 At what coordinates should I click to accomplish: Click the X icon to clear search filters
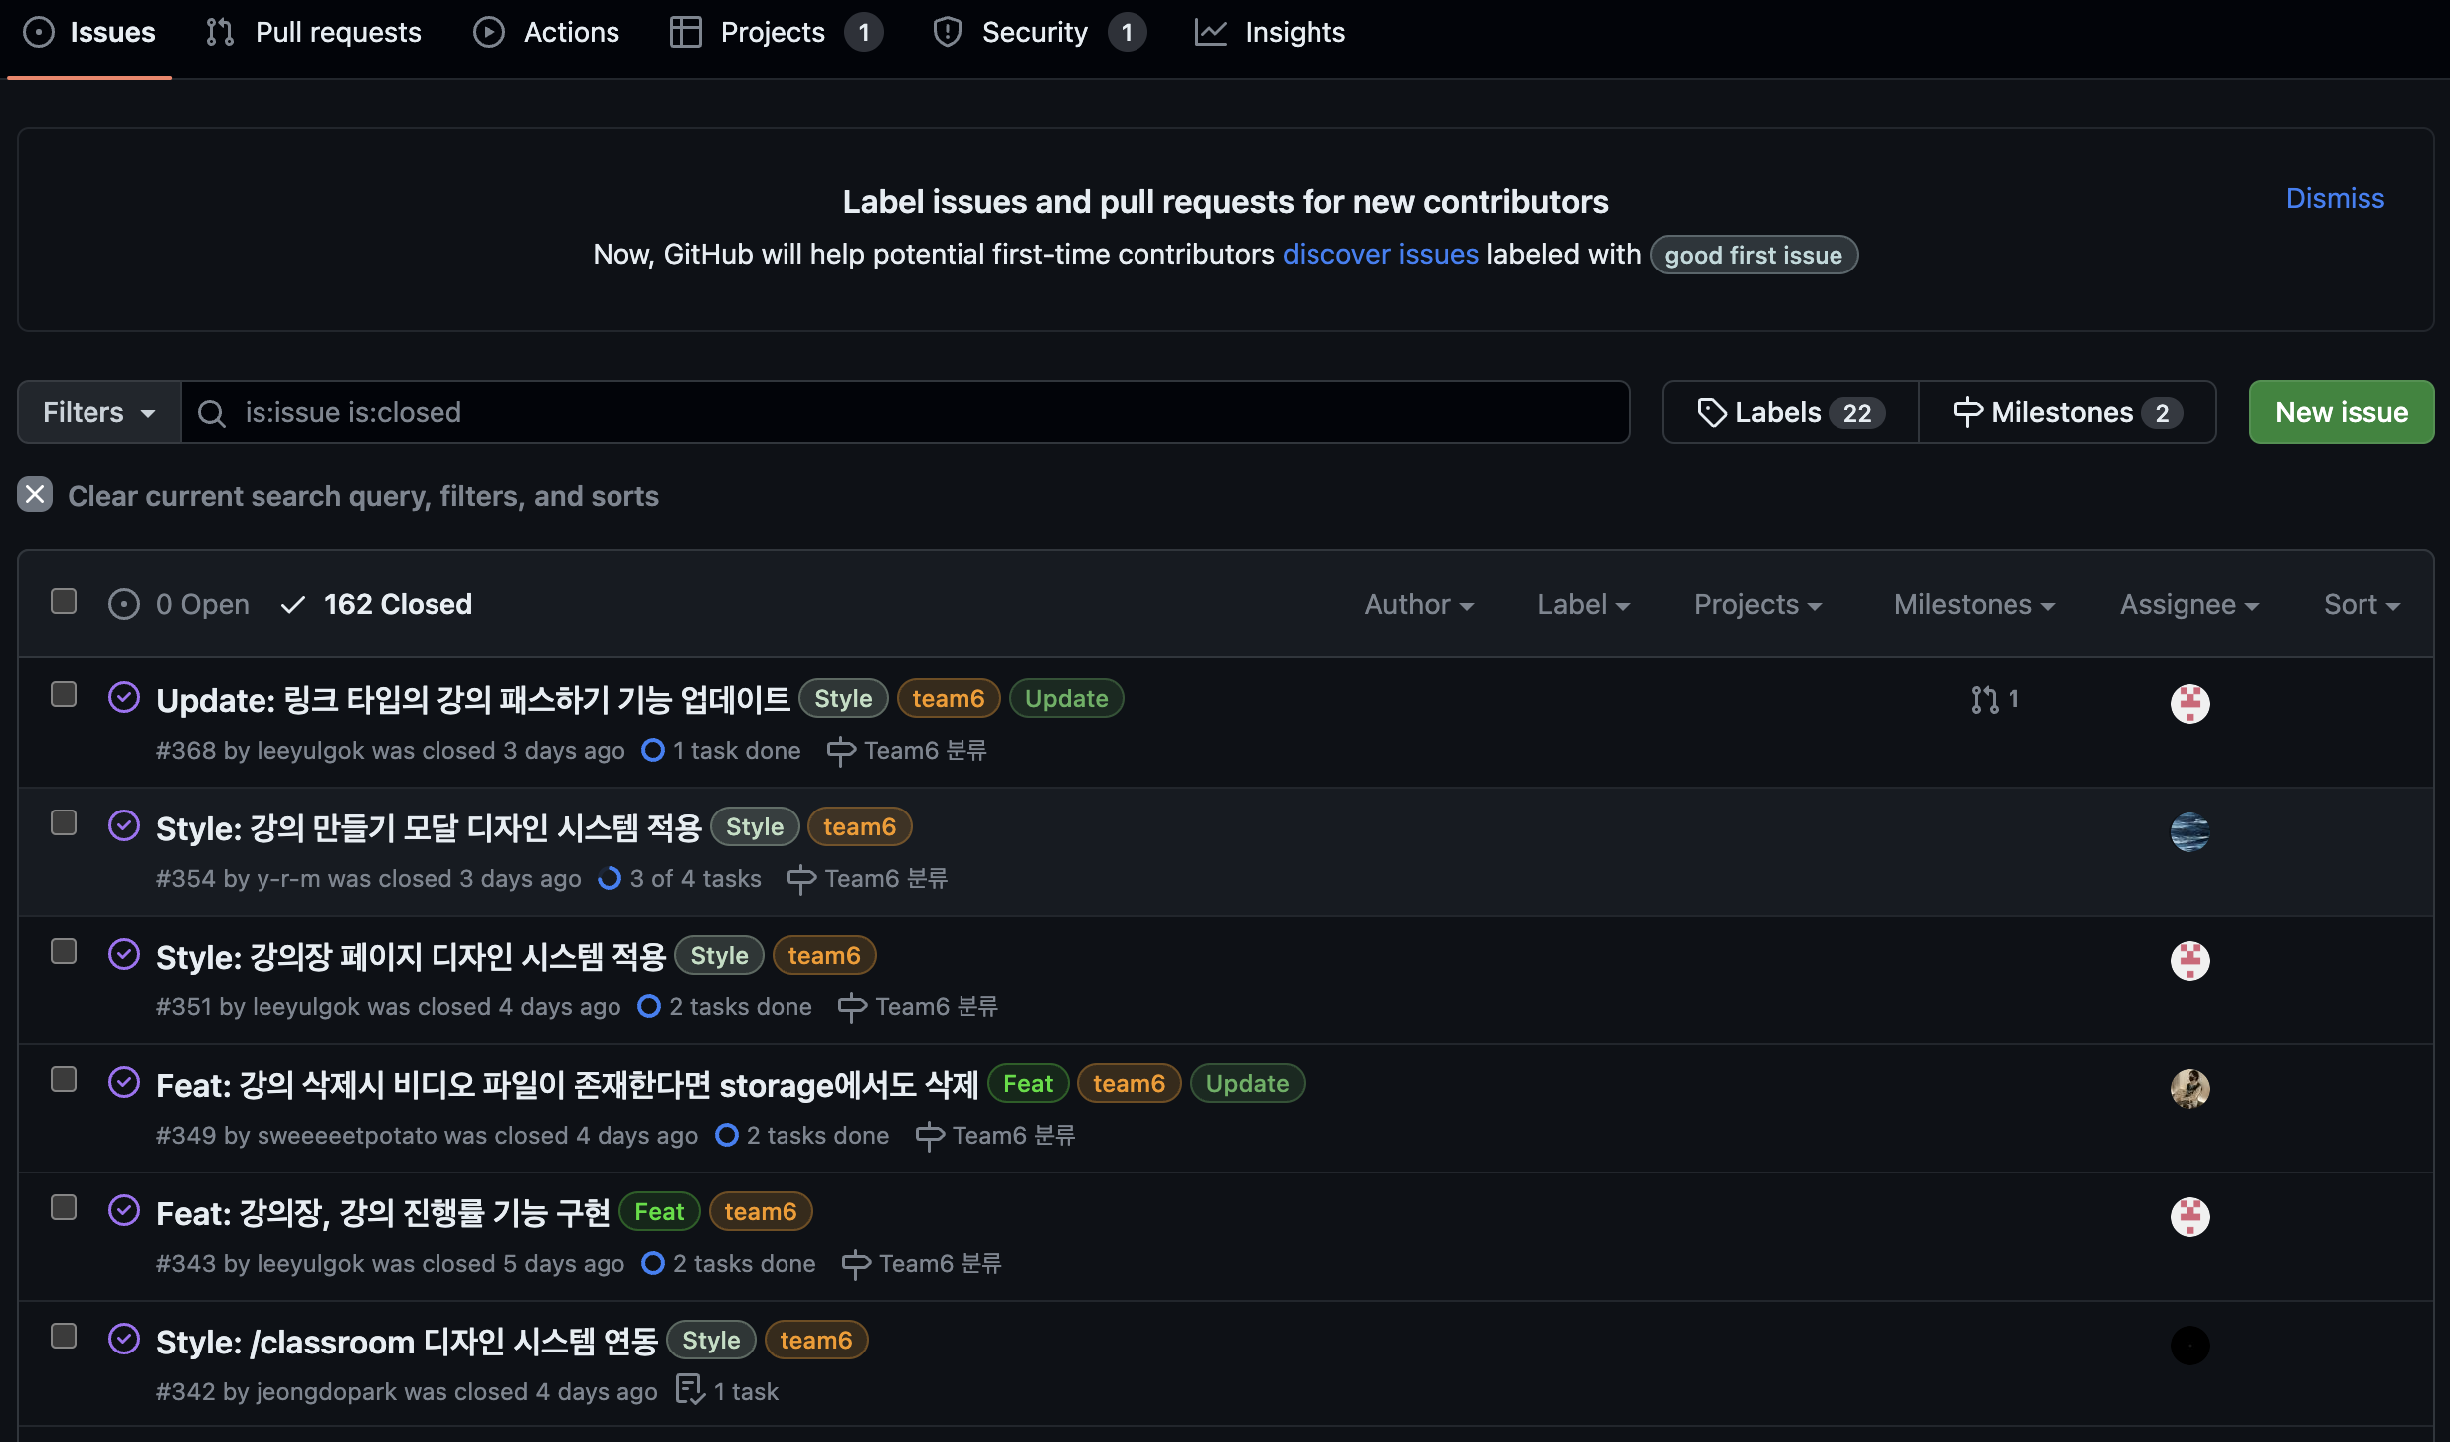[x=35, y=494]
